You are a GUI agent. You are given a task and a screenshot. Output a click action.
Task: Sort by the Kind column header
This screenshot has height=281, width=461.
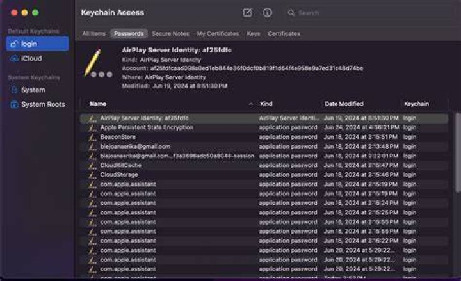pyautogui.click(x=266, y=104)
